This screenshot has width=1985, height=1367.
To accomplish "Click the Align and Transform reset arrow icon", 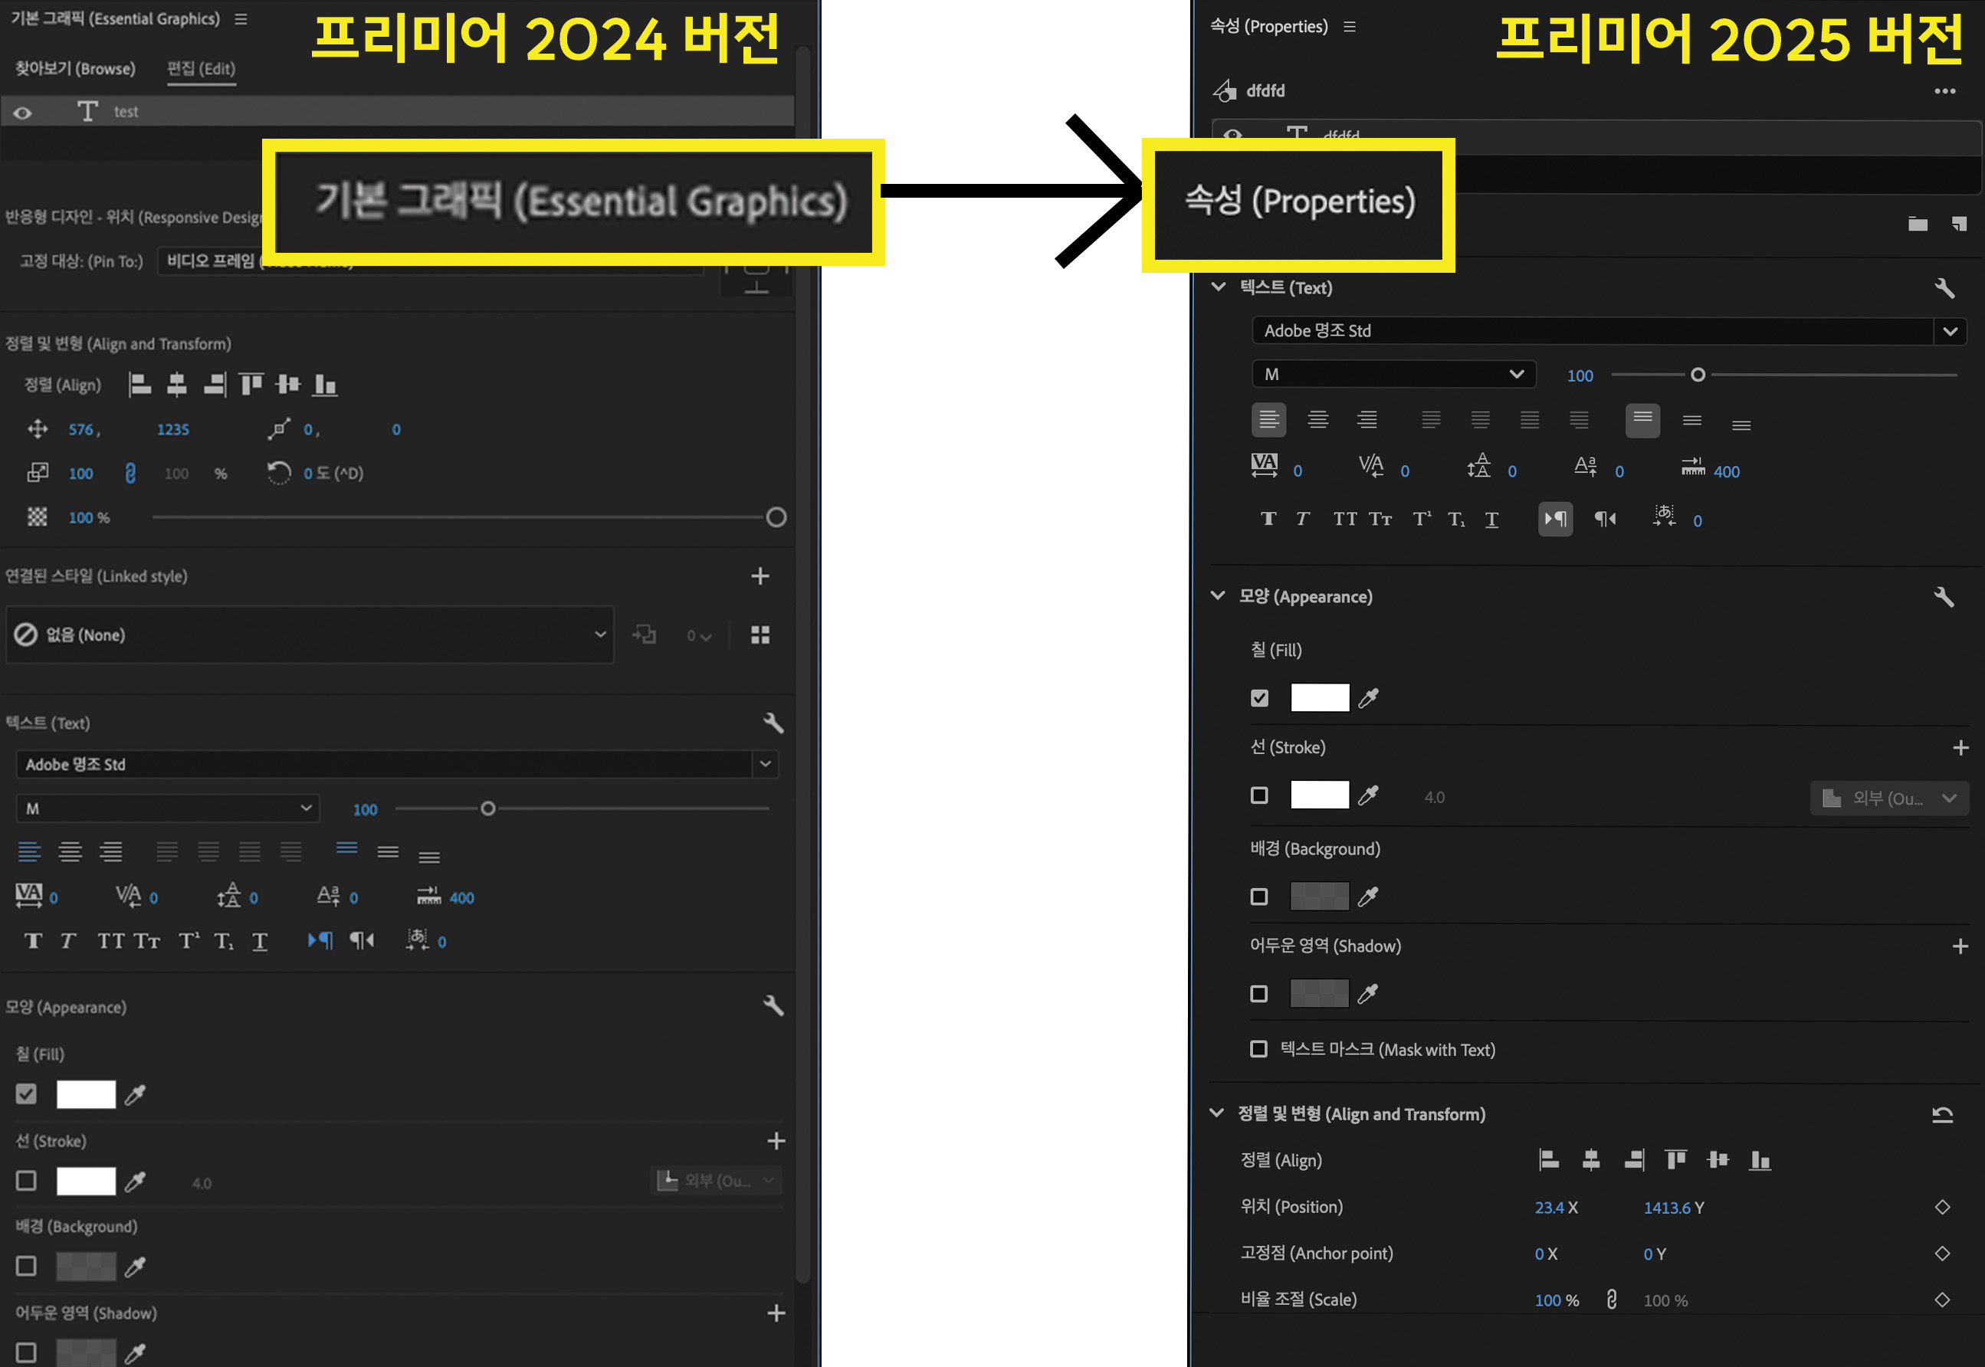I will tap(1942, 1114).
